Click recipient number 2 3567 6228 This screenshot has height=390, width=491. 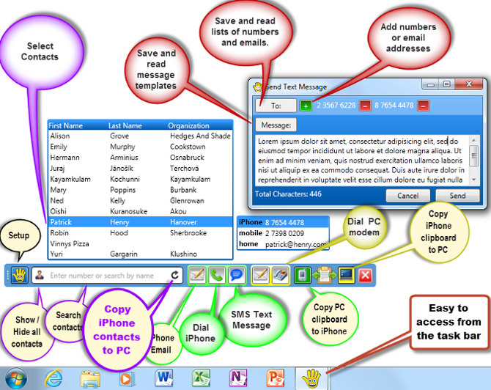point(336,106)
